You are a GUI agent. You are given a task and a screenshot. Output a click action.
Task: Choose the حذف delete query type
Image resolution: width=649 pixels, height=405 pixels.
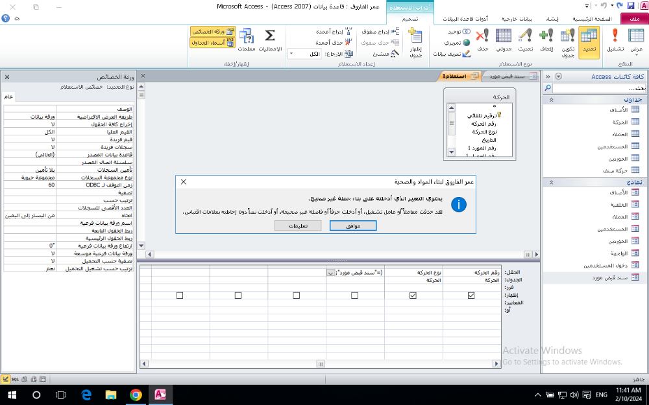point(482,40)
